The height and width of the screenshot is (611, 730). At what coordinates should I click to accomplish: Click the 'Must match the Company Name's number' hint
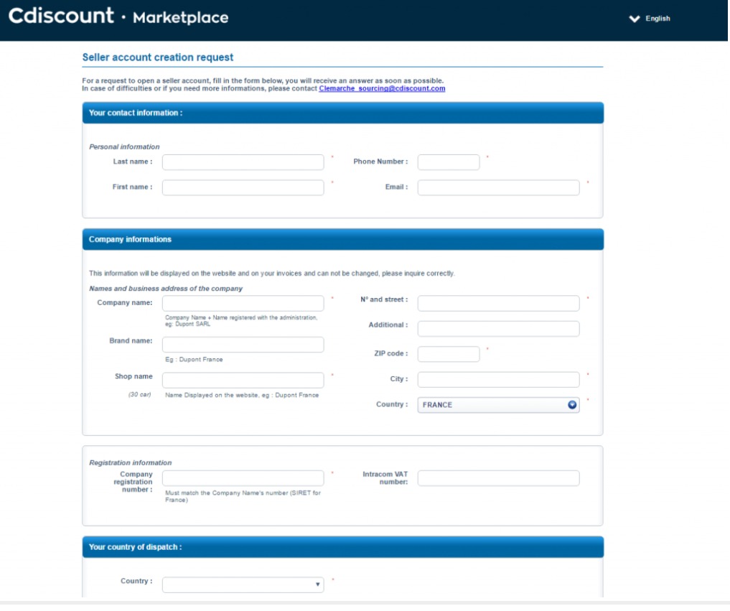[243, 496]
